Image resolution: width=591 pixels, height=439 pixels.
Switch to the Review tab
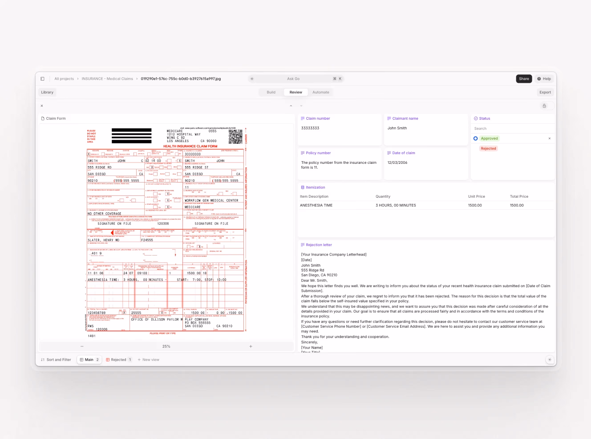pyautogui.click(x=296, y=92)
